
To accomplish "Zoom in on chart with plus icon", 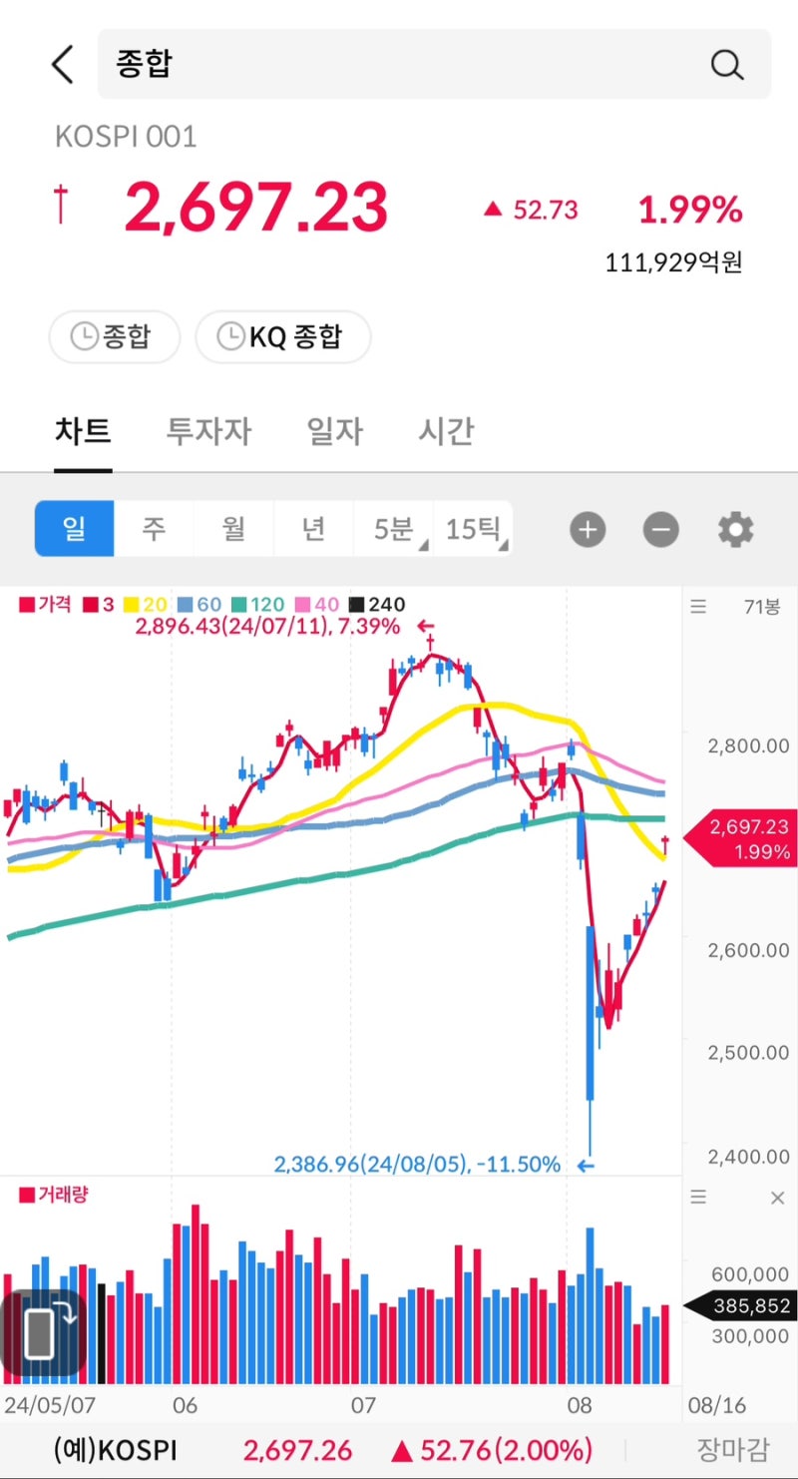I will pyautogui.click(x=588, y=529).
